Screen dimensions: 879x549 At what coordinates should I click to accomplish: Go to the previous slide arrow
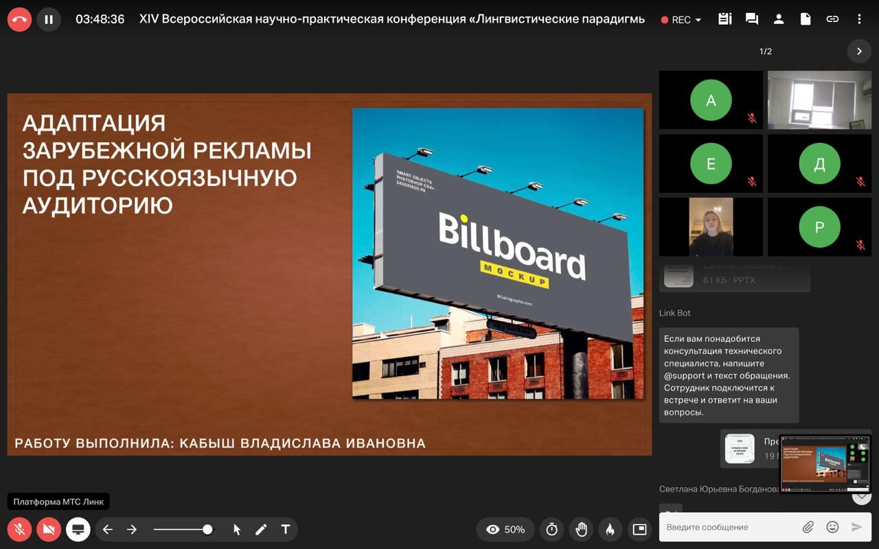[x=107, y=529]
